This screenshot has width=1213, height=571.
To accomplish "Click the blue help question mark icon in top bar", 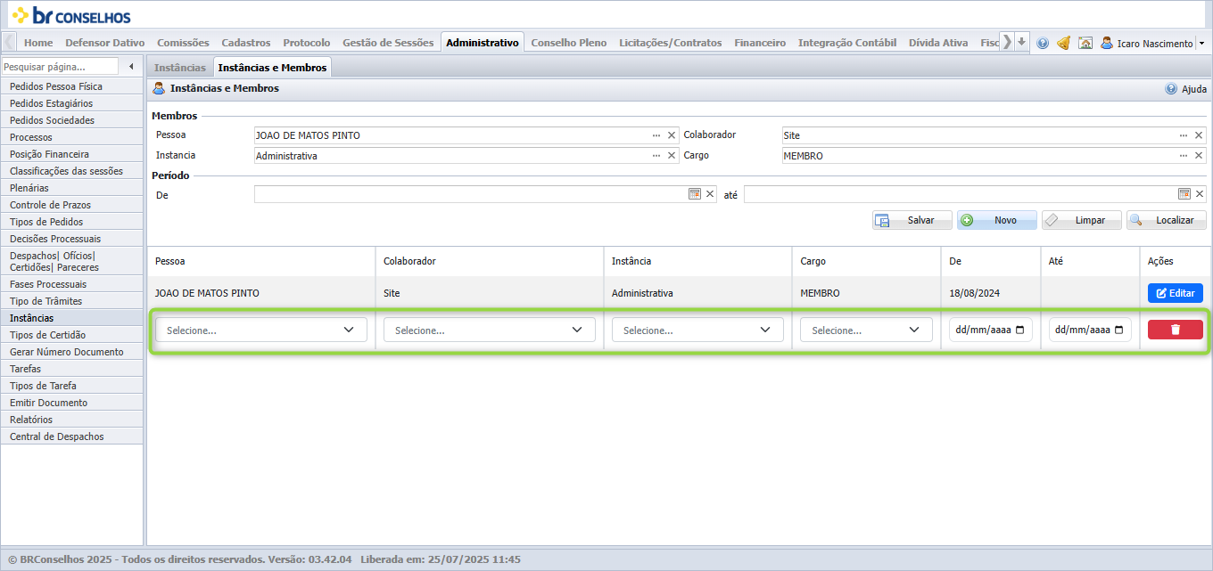I will 1043,43.
